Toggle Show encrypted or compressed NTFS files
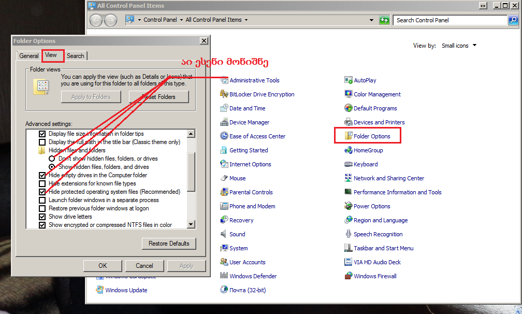Screen dimensions: 522x314 (x=42, y=225)
